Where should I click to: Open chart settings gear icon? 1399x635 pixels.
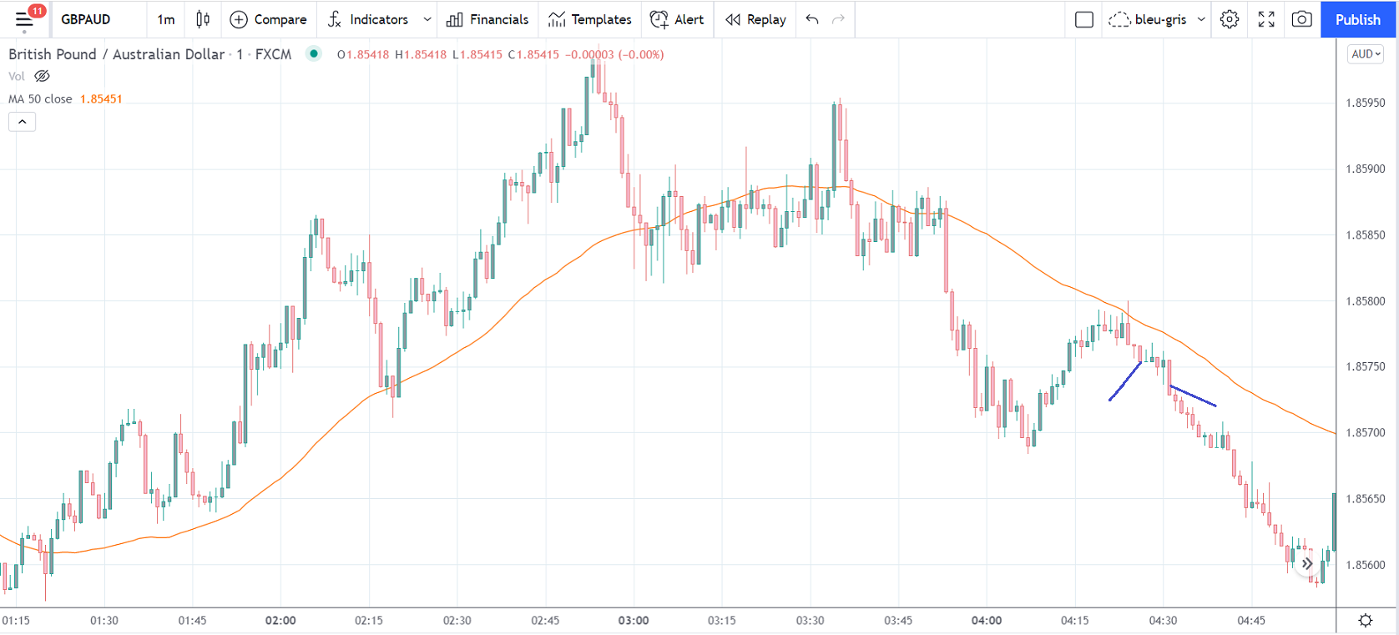pos(1229,19)
